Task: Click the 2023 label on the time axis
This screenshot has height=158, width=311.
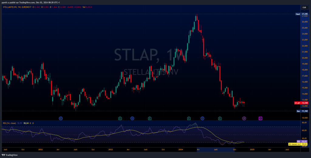Action: click(111, 149)
